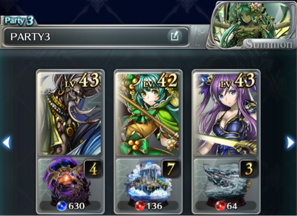Go to previous party with left arrow
297x216 pixels.
point(6,142)
